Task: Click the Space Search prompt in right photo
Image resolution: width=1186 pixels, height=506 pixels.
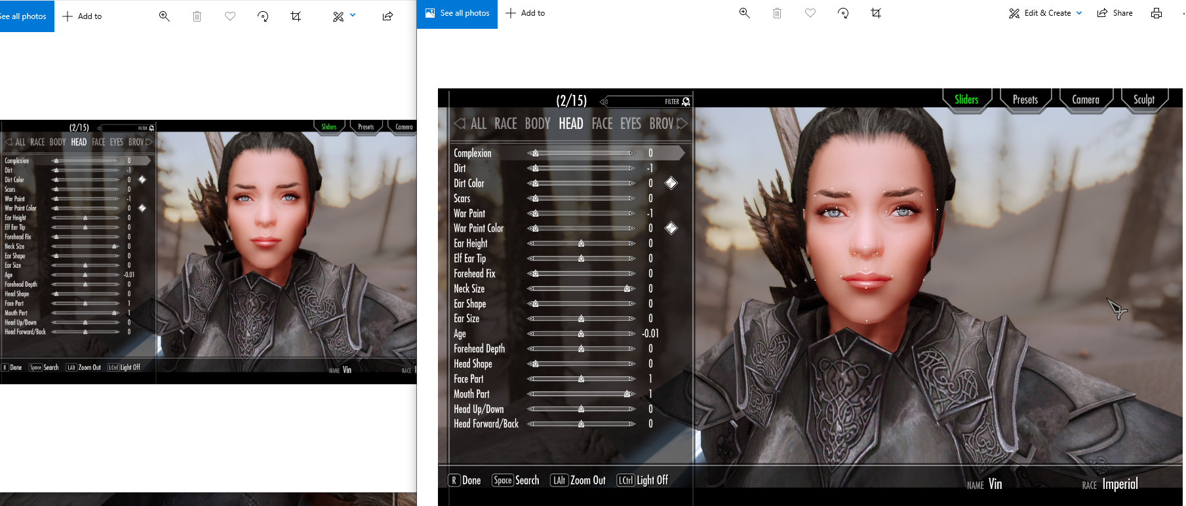Action: pyautogui.click(x=516, y=480)
